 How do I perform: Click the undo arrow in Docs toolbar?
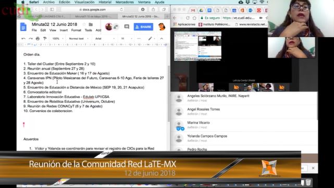(x=23, y=38)
